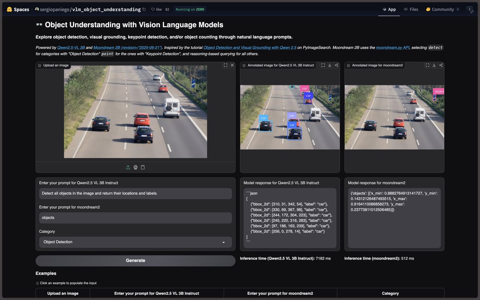Remove the uploaded image with the X icon
Viewport: 480px width, 300px height.
(x=232, y=65)
